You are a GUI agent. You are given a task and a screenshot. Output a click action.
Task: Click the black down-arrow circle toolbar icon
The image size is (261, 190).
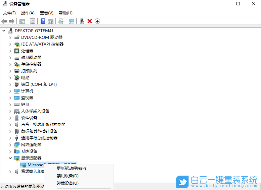(x=97, y=21)
